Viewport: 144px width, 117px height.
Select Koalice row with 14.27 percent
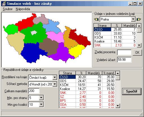87,89
